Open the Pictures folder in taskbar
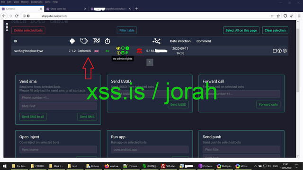Image resolution: width=303 pixels, height=170 pixels. 93,166
